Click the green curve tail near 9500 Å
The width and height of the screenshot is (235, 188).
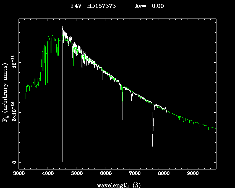tap(209, 128)
